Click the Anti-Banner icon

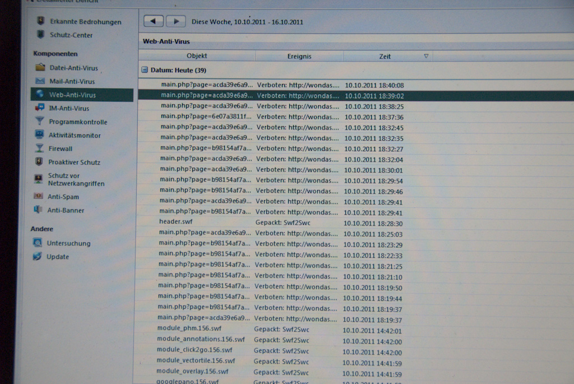38,210
